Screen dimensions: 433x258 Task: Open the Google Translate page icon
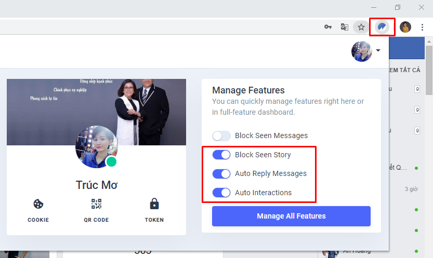coord(344,27)
